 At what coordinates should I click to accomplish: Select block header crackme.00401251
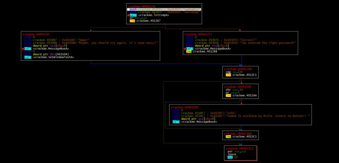click(199, 34)
